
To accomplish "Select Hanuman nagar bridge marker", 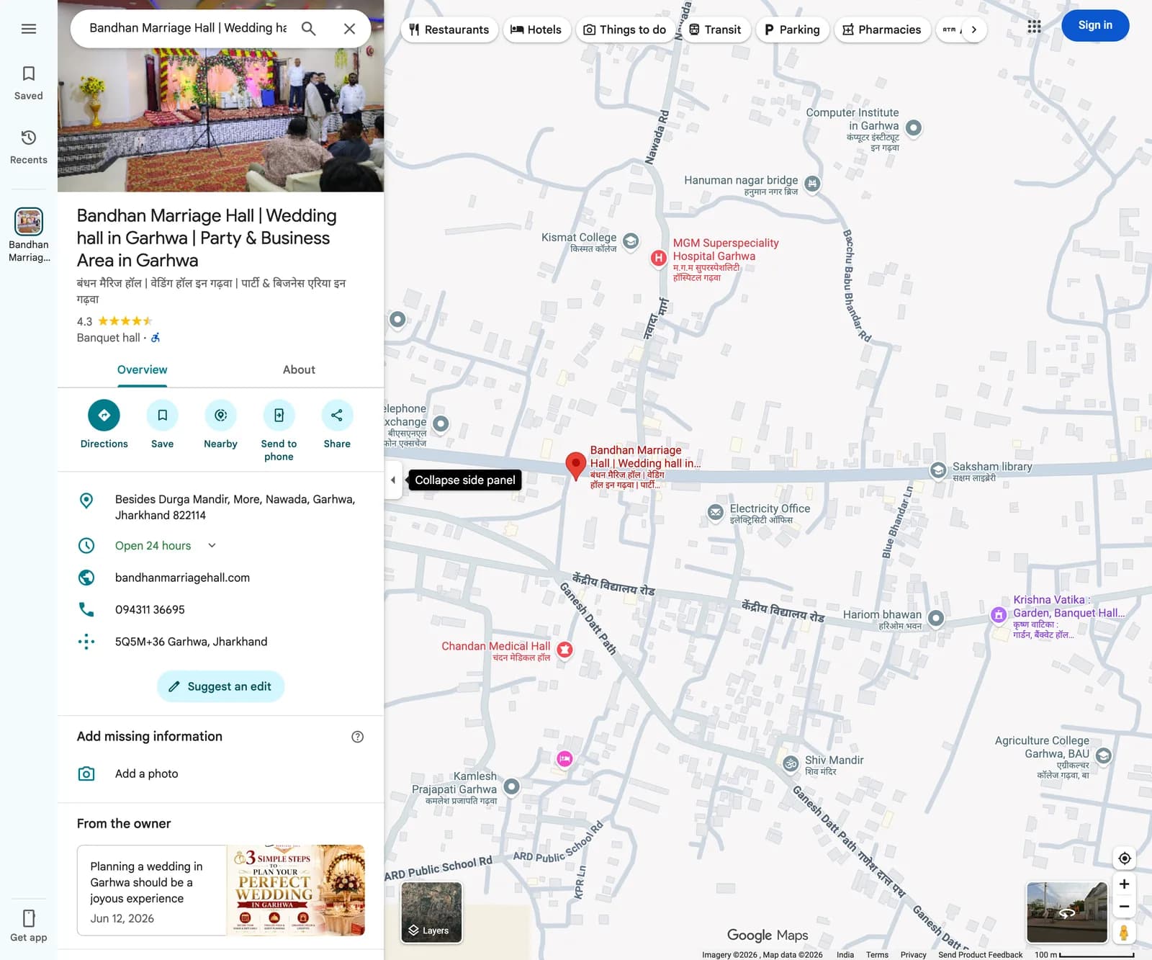I will [812, 184].
